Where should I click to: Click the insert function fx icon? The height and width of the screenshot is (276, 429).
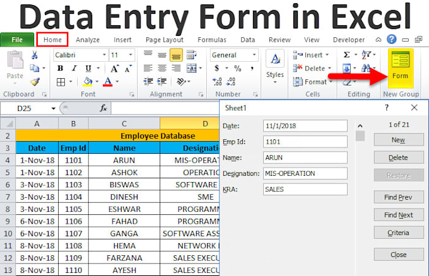(x=103, y=108)
